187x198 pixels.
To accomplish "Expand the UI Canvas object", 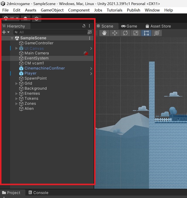I will point(16,48).
